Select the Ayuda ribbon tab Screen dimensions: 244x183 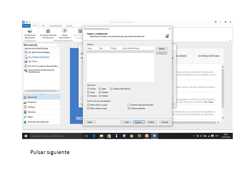point(69,26)
